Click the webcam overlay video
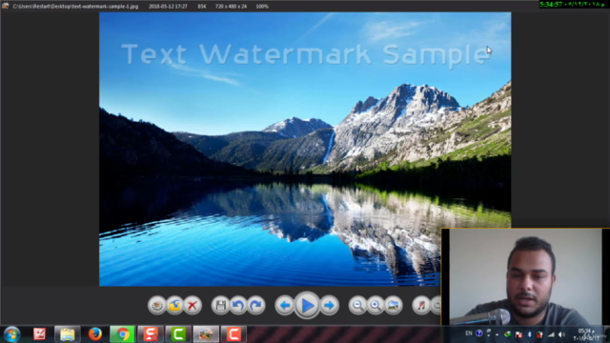Viewport: 610px width, 343px height. click(525, 276)
